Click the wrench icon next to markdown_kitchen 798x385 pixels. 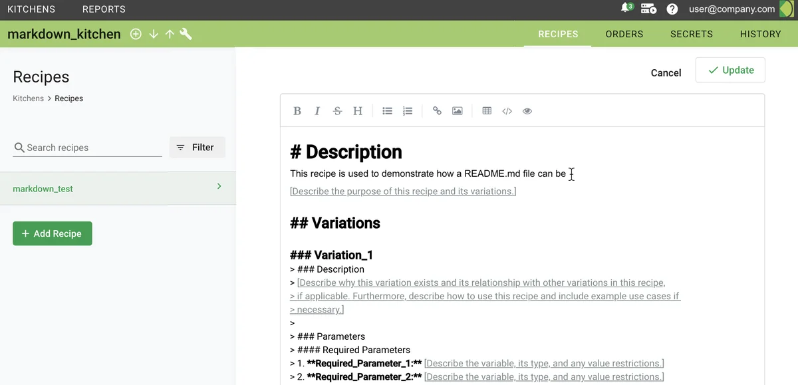click(x=186, y=34)
